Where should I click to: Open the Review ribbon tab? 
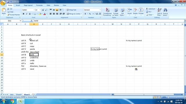(56, 5)
